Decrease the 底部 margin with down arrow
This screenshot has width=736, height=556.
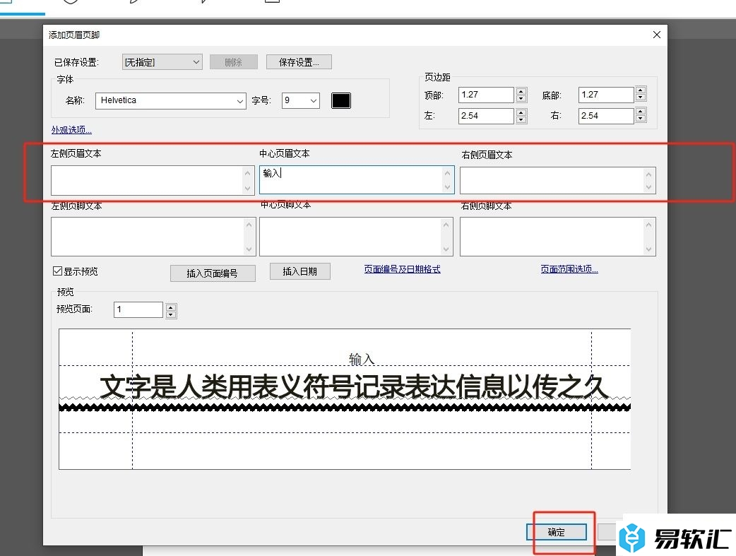641,97
